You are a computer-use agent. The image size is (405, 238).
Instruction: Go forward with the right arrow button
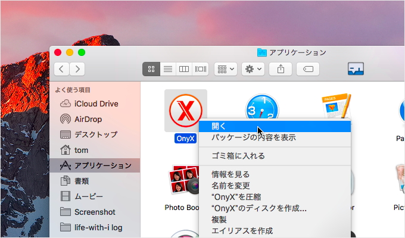[x=77, y=69]
